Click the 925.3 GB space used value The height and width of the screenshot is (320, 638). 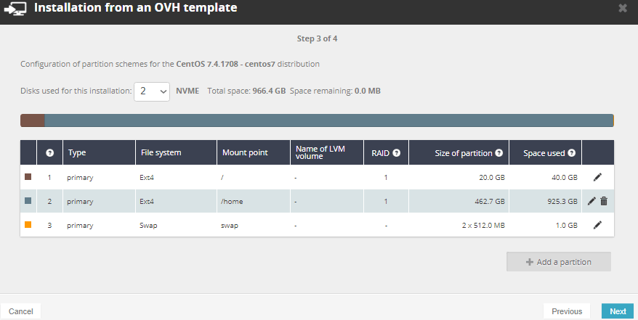pyautogui.click(x=562, y=202)
